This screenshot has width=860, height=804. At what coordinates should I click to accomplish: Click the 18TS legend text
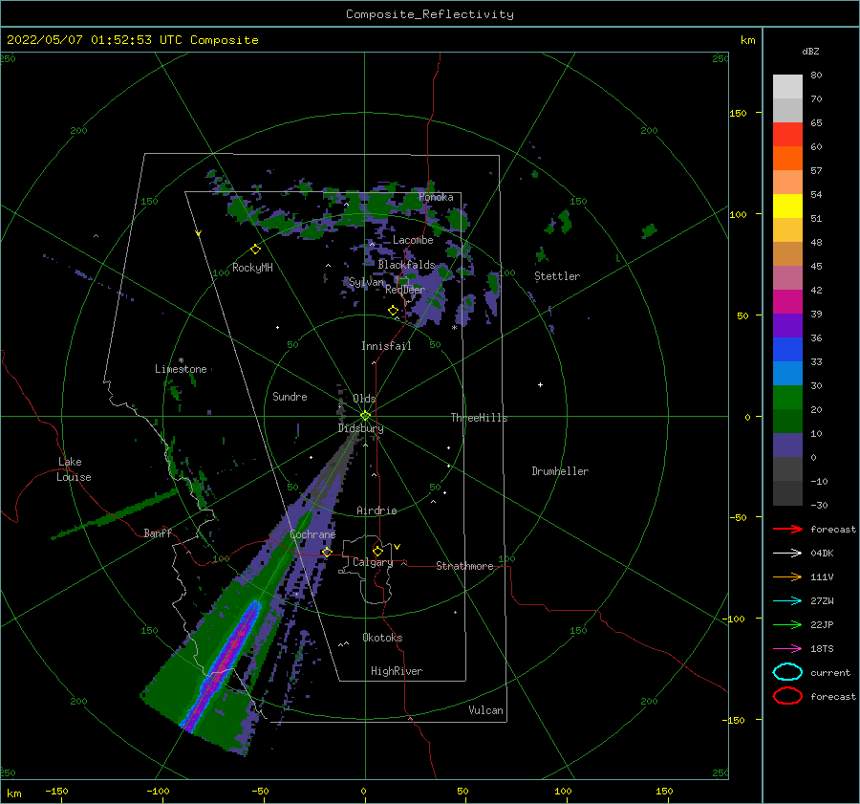(x=822, y=649)
